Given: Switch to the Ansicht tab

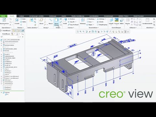Looking at the screenshot, I should (x=64, y=16).
